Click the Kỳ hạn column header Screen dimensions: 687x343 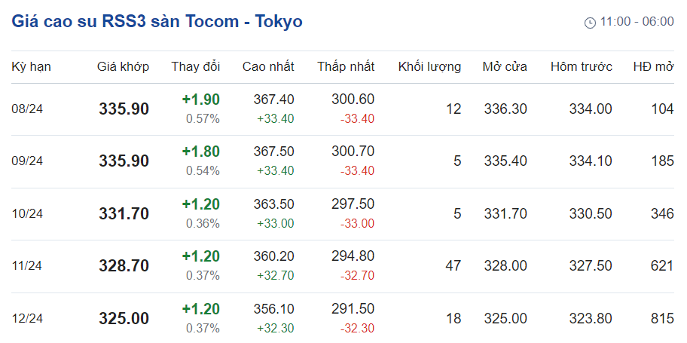[31, 67]
